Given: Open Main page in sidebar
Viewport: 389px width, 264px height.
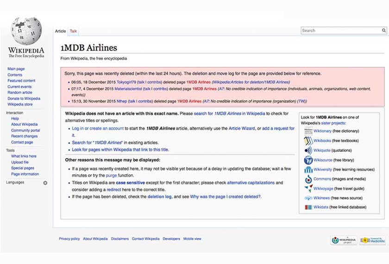Looking at the screenshot, I should click(16, 69).
